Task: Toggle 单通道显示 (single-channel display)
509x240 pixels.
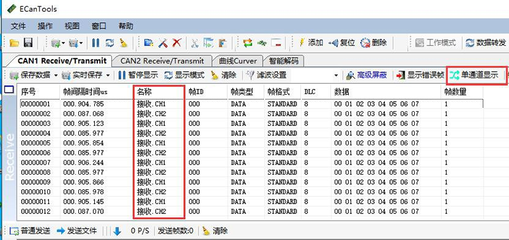Action: 474,75
